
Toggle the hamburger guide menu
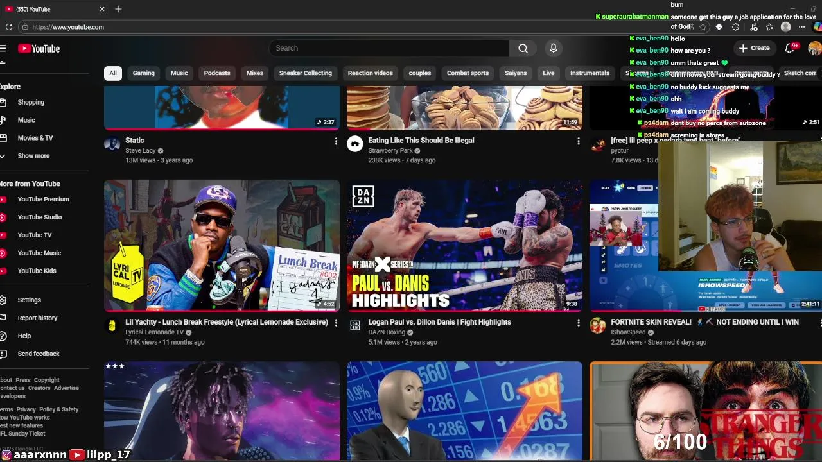point(3,49)
